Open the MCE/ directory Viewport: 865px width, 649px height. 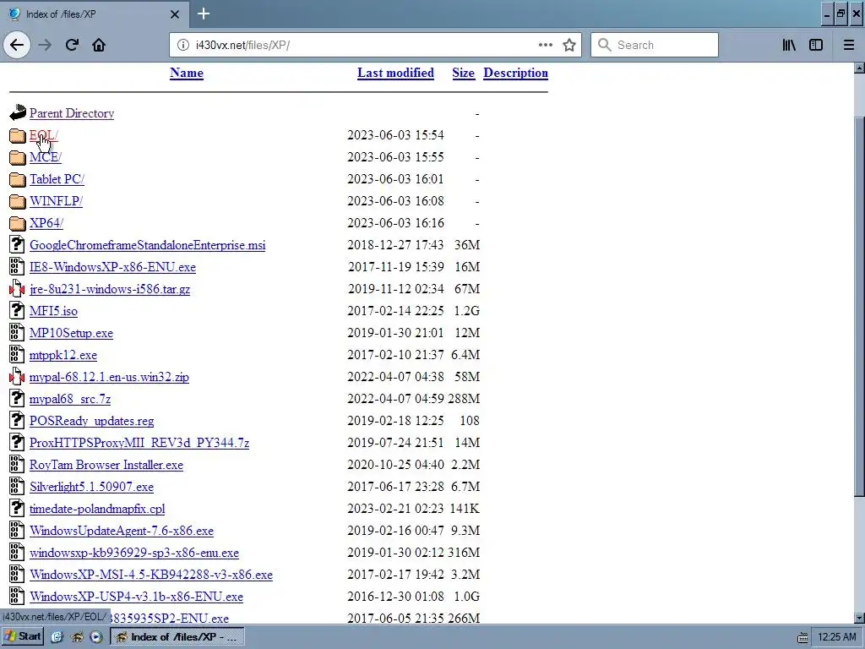tap(46, 157)
